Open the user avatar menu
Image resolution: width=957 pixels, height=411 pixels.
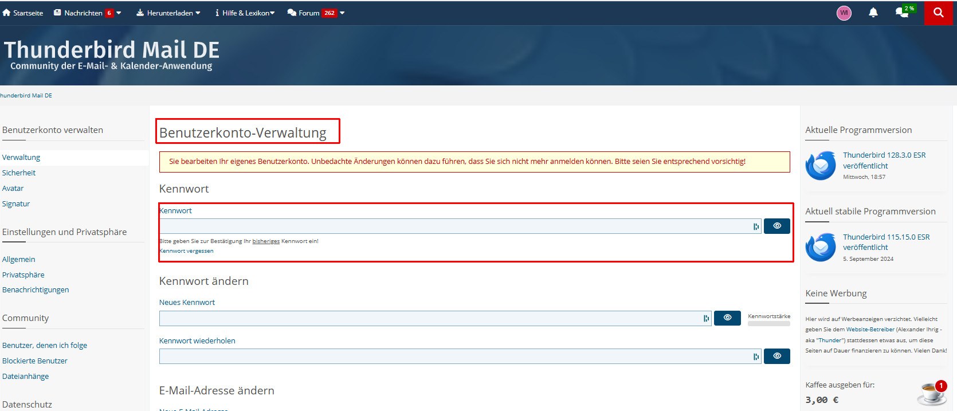pos(844,13)
